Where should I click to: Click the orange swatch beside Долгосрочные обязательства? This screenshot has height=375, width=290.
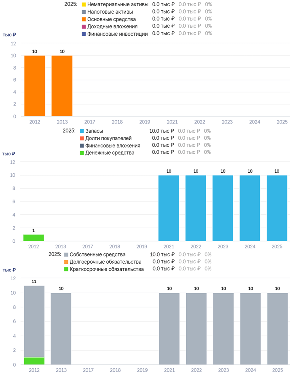click(x=66, y=262)
